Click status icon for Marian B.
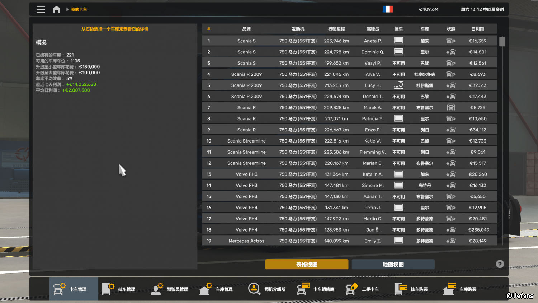This screenshot has height=303, width=538. tap(451, 163)
